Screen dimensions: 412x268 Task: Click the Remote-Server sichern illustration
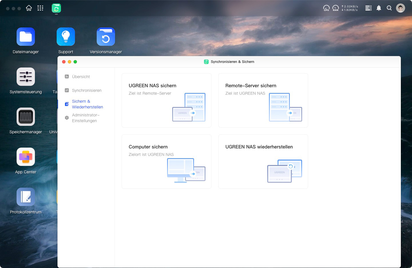[286, 107]
